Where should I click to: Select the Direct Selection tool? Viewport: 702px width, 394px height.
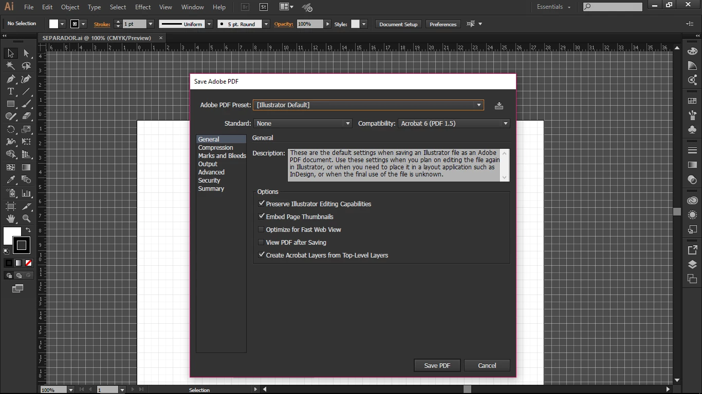(26, 53)
